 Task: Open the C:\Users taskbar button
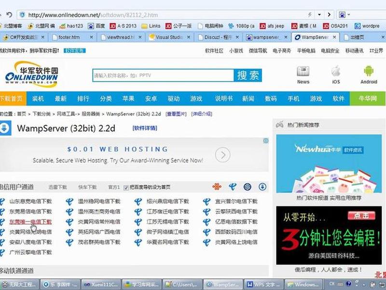coord(182,285)
